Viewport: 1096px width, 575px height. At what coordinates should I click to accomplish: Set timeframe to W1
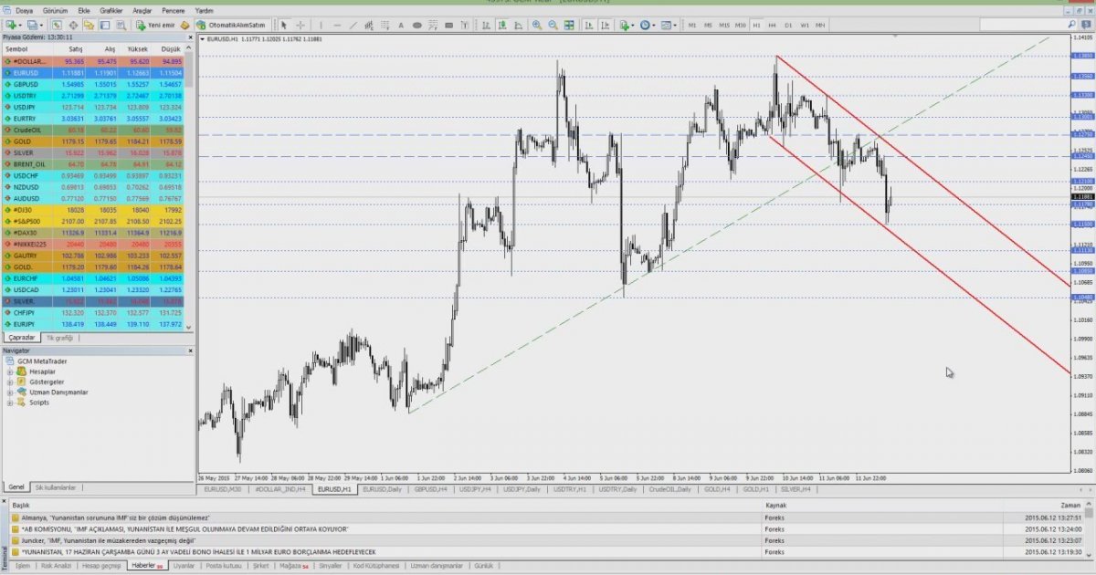tap(804, 25)
